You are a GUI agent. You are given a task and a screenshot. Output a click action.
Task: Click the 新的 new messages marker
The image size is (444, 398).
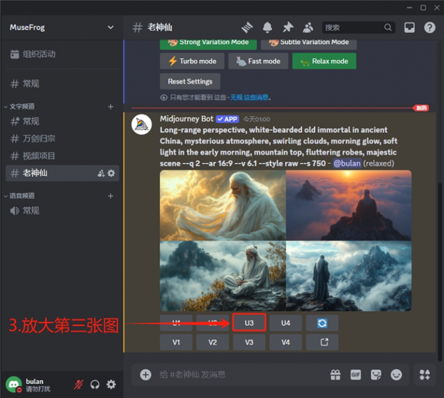pyautogui.click(x=421, y=108)
